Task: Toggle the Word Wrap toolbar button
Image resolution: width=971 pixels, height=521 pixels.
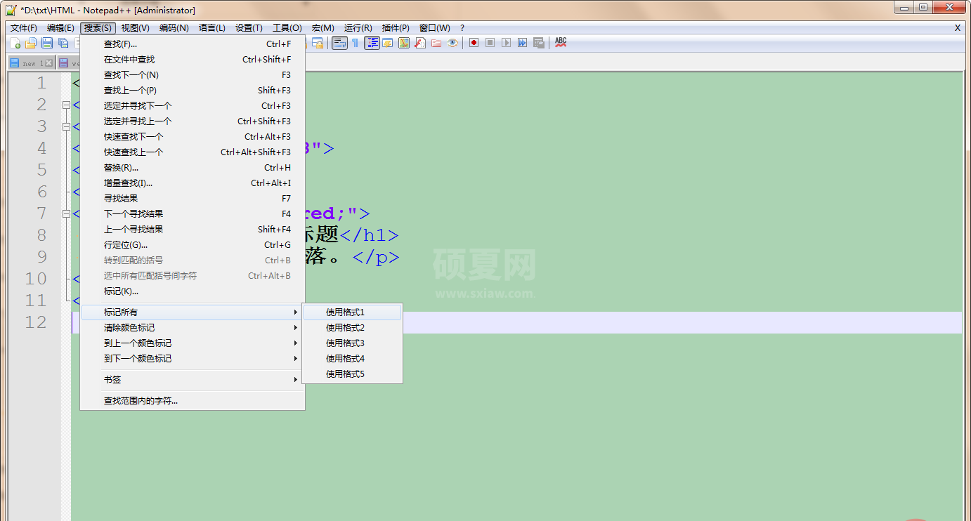Action: 339,43
